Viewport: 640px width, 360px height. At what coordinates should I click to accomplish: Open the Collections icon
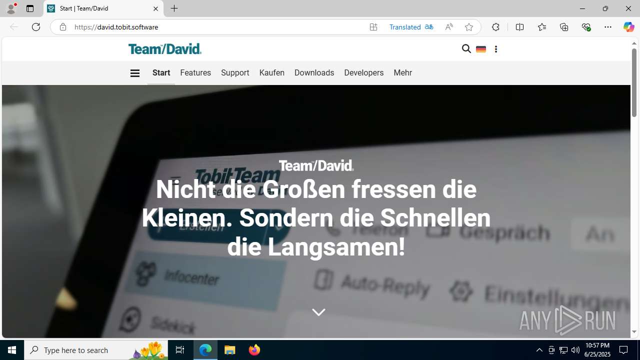[x=564, y=27]
